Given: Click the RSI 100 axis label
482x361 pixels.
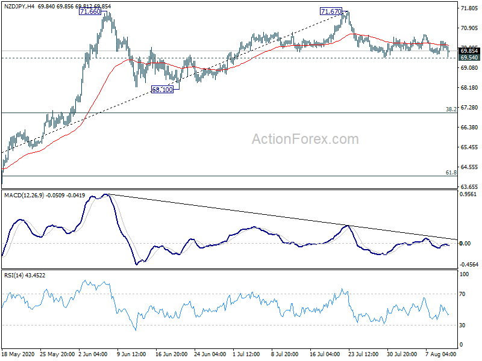Looking at the screenshot, I should tap(464, 274).
